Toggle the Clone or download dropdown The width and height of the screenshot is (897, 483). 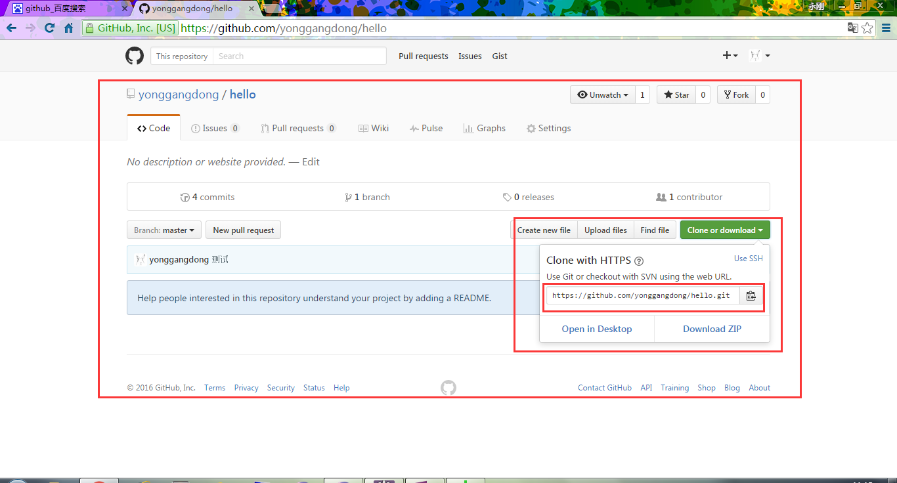click(725, 230)
